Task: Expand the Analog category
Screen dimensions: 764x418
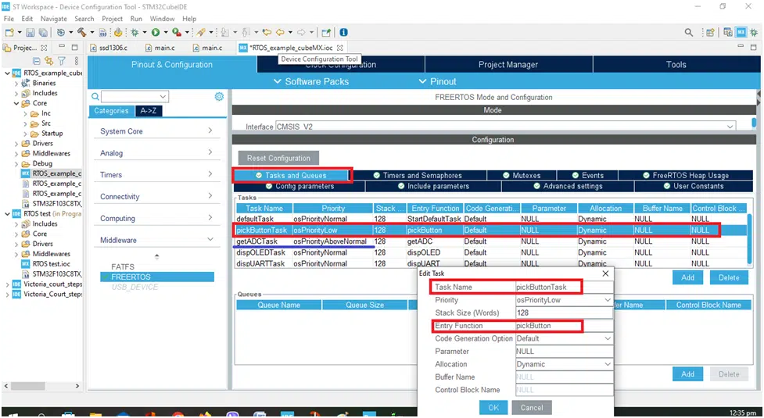Action: 156,153
